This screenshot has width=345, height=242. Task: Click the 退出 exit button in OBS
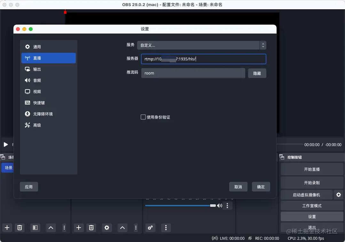click(312, 227)
